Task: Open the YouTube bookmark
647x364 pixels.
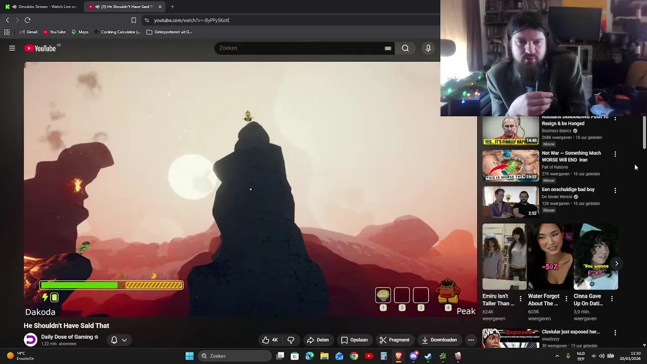Action: [x=54, y=32]
